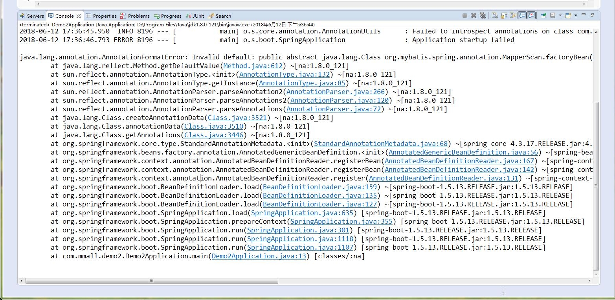Viewport: 615px width, 300px height.
Task: Open the Class.java:3446 link
Action: click(x=214, y=135)
